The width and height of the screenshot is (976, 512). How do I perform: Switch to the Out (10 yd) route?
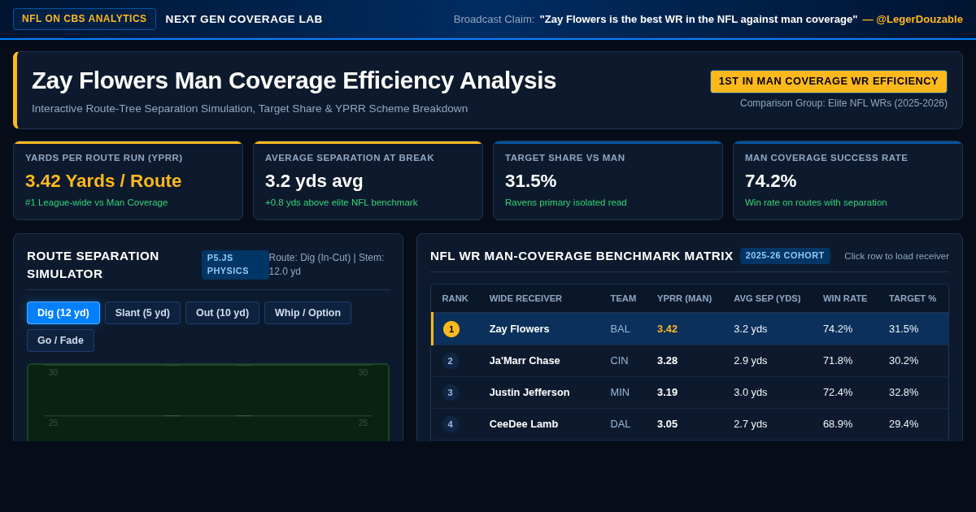222,313
